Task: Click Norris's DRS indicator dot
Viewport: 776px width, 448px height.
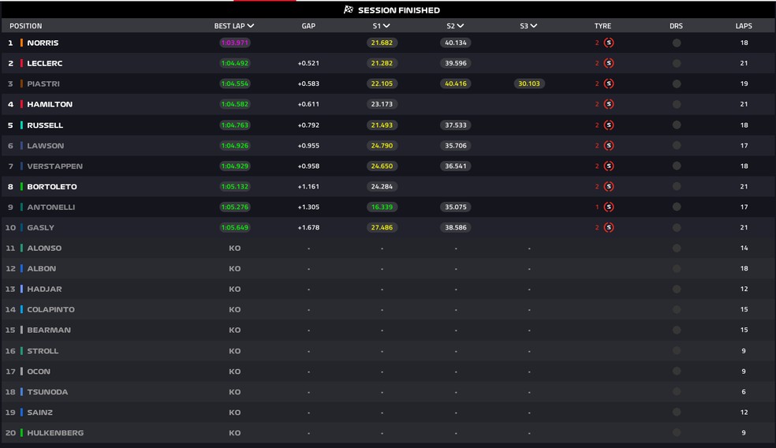Action: point(677,43)
